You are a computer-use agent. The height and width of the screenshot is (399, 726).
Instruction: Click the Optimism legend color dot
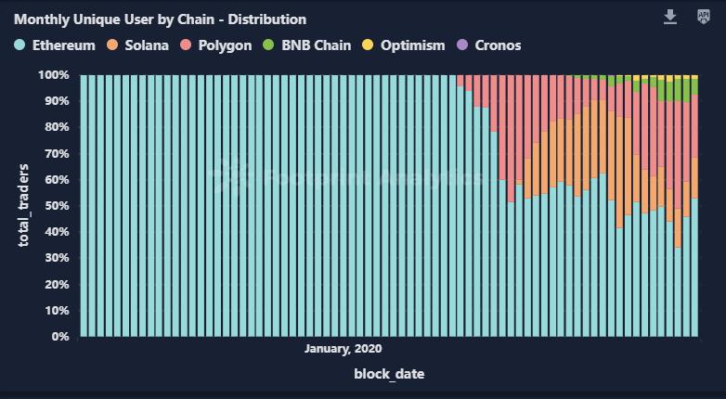[367, 45]
